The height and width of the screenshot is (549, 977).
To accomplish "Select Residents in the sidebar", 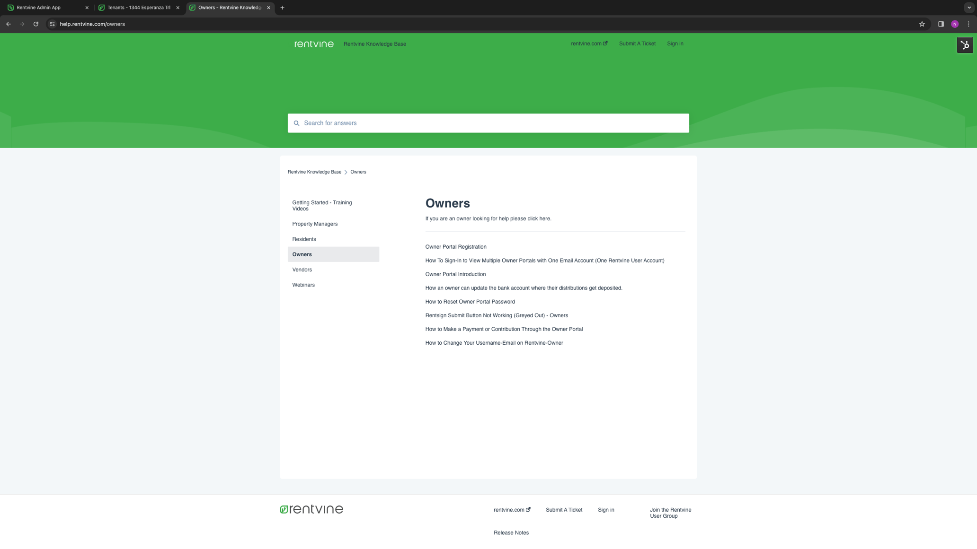I will coord(304,239).
